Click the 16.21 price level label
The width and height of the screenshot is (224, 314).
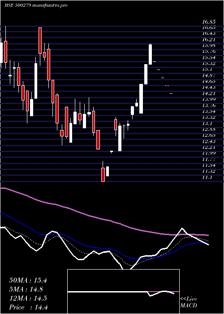pyautogui.click(x=209, y=39)
